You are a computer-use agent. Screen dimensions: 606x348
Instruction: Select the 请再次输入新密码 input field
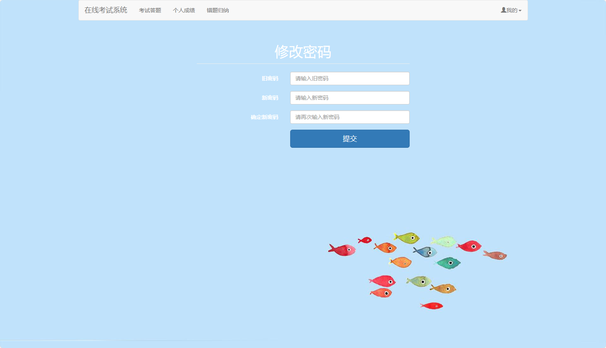click(349, 117)
